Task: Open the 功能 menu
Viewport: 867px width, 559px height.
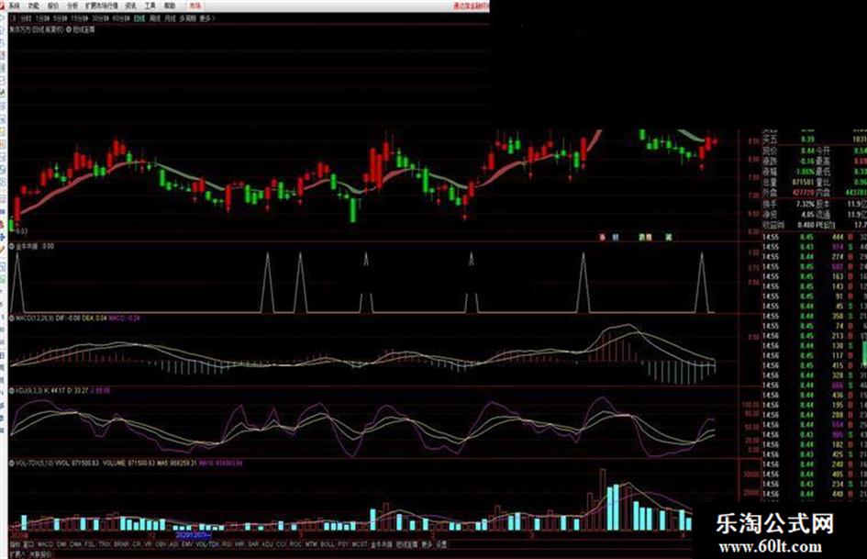Action: click(x=34, y=6)
